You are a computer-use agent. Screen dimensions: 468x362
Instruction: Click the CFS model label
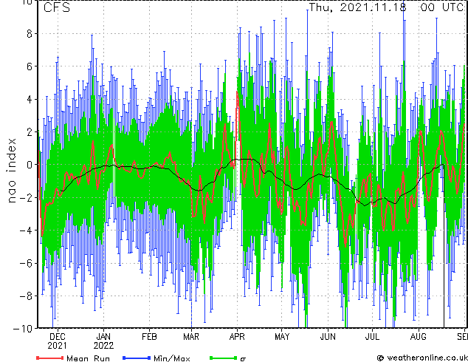(57, 7)
